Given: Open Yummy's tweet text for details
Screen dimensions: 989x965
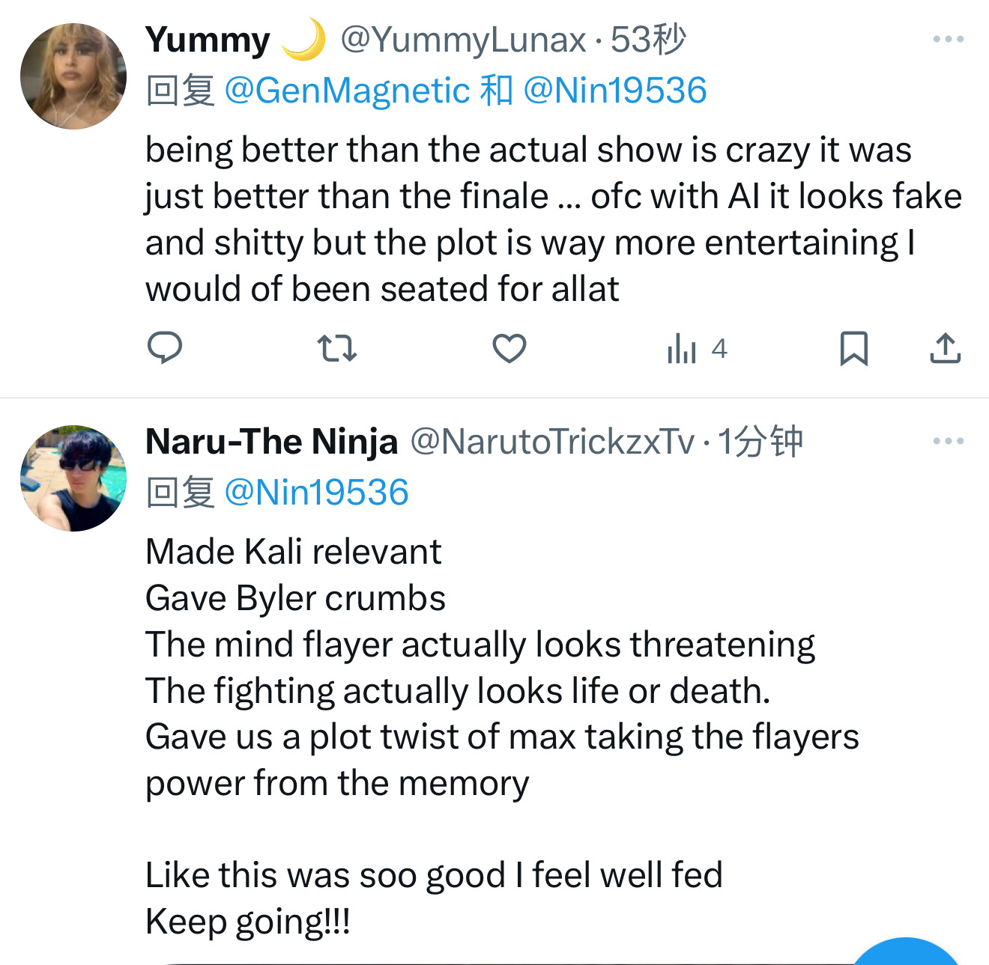Looking at the screenshot, I should [524, 219].
